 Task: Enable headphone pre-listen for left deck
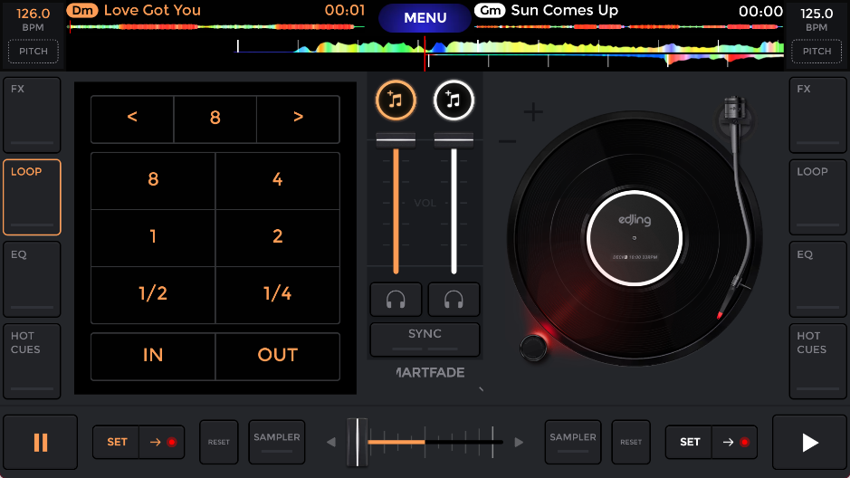(x=396, y=300)
